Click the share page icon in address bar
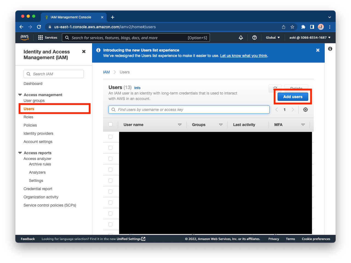Viewport: 351px width, 263px height. (284, 27)
